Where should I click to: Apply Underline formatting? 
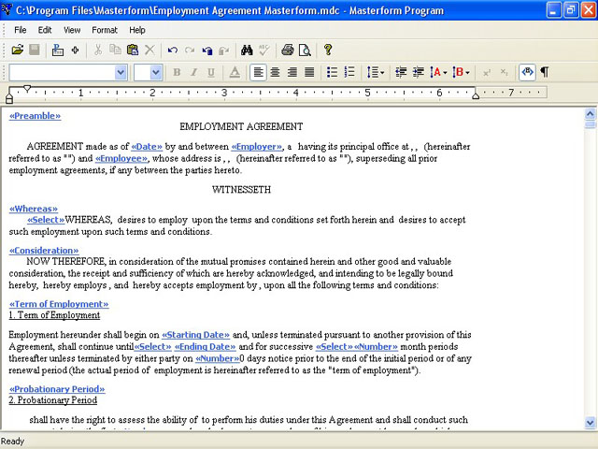coord(211,72)
